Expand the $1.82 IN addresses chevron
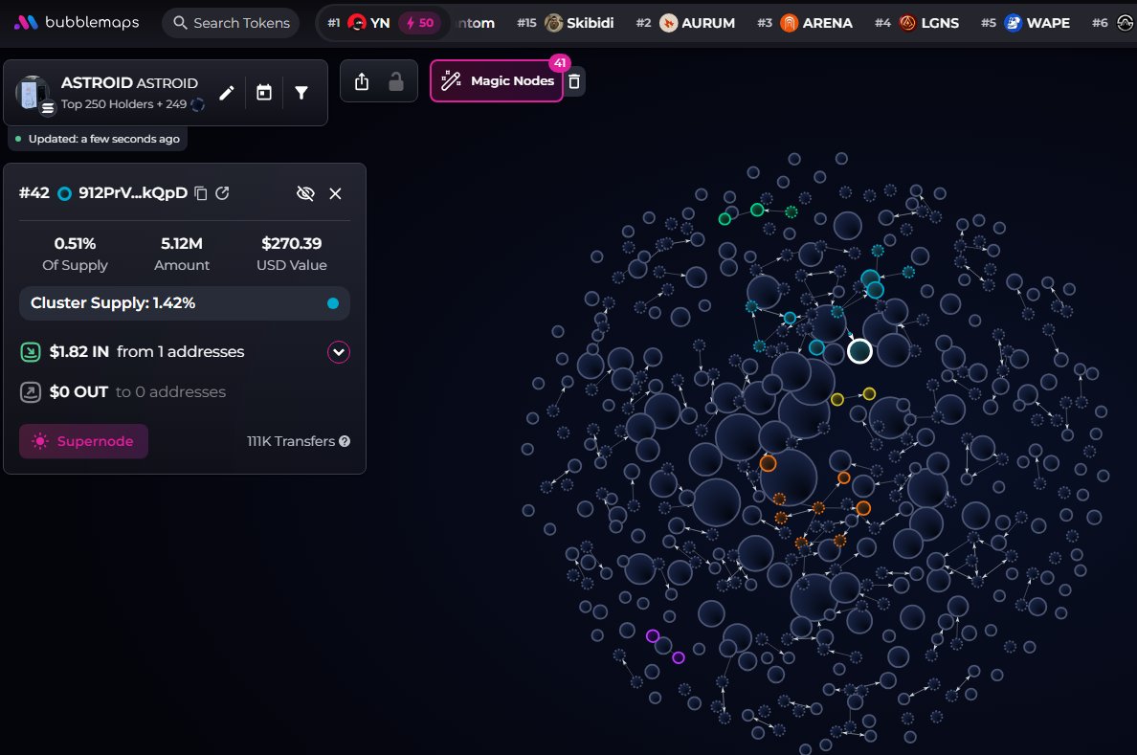Screen dimensions: 1137x755 point(339,352)
